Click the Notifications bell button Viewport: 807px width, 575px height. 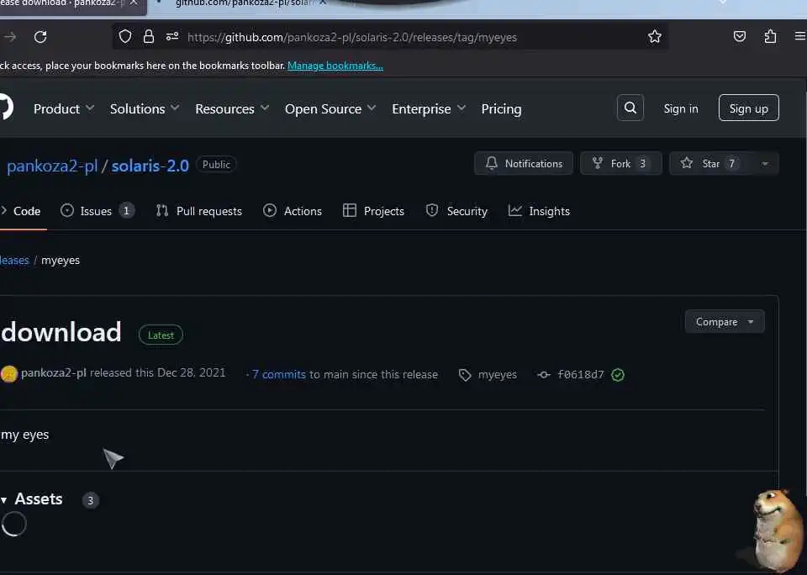point(524,164)
